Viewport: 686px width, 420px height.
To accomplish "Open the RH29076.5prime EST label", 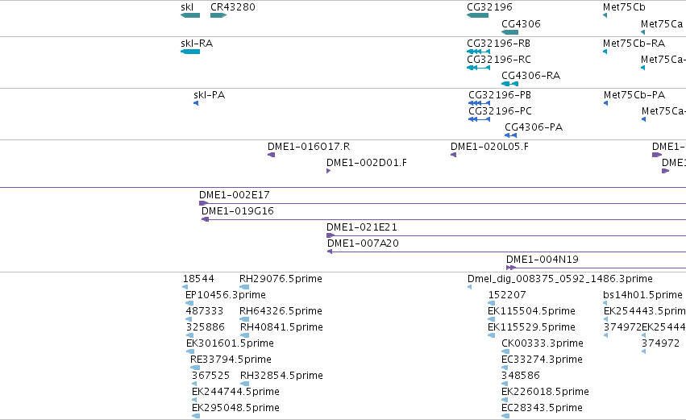I will click(281, 279).
